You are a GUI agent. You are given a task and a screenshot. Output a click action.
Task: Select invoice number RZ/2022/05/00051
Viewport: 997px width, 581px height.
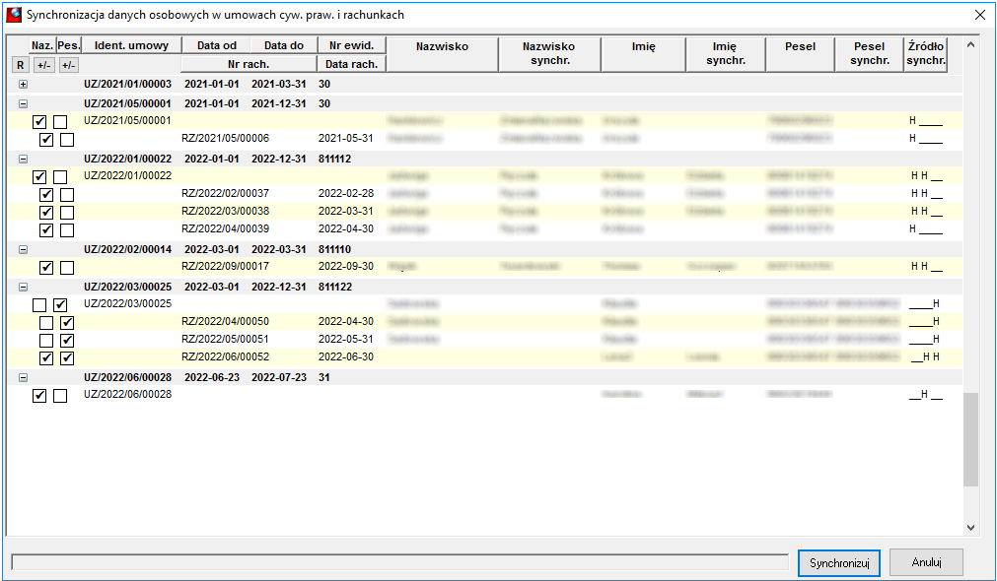225,339
